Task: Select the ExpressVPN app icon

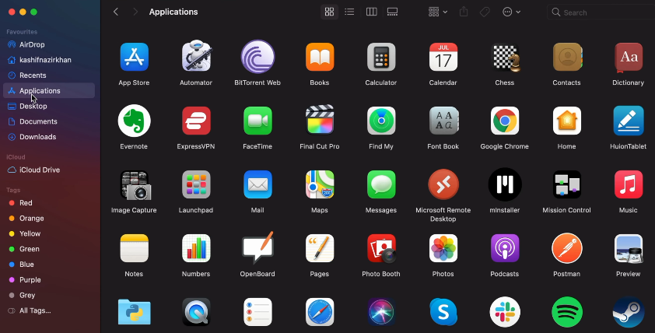Action: (x=196, y=121)
